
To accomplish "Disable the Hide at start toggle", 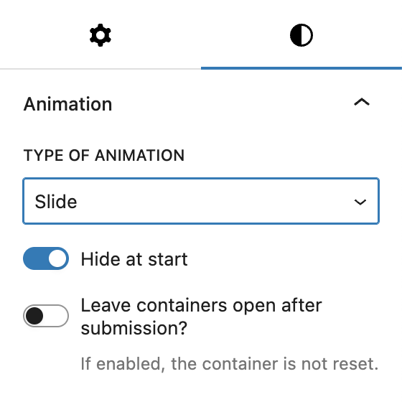I will point(46,258).
